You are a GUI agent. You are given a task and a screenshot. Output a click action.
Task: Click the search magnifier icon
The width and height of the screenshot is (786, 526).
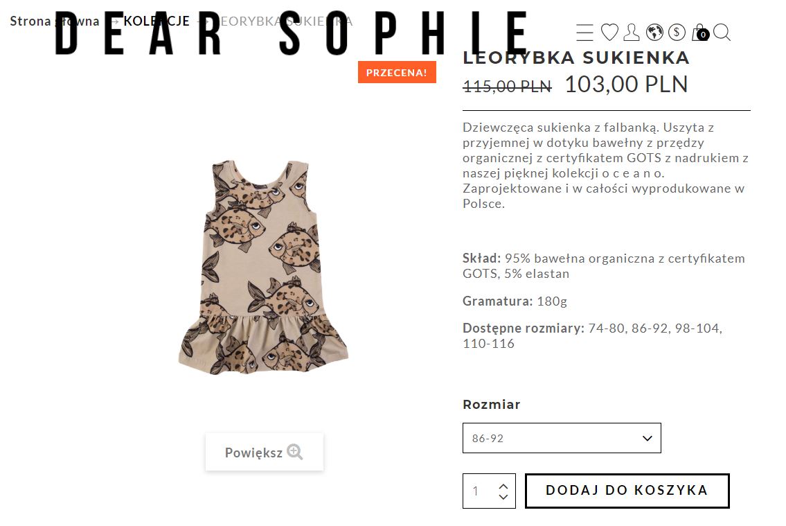tap(722, 33)
